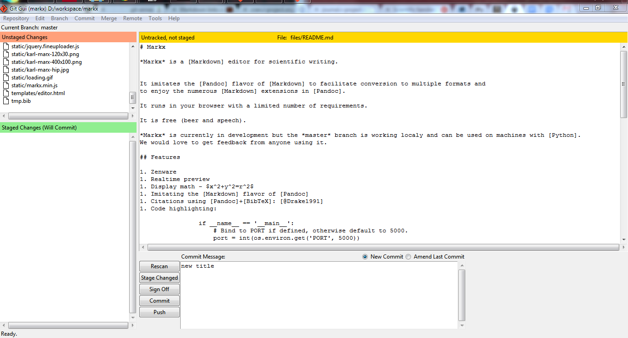
Task: Select tmp.bib file name
Action: [21, 101]
